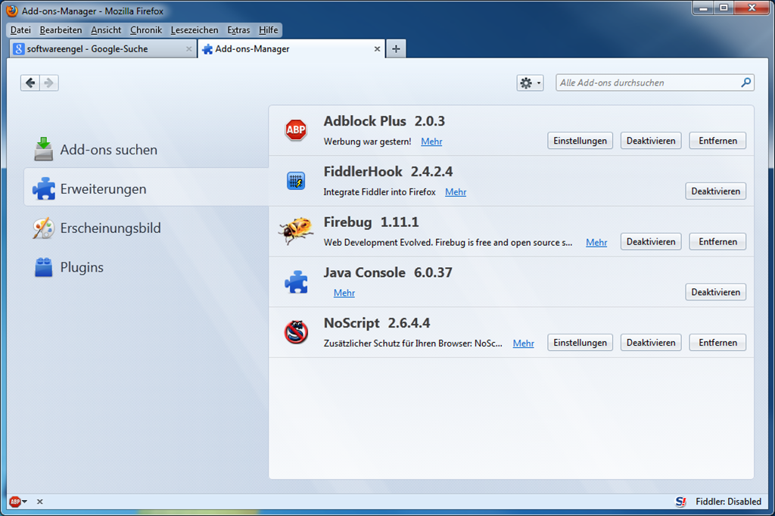Disable FiddlerHook with Deaktivieren

click(x=715, y=191)
